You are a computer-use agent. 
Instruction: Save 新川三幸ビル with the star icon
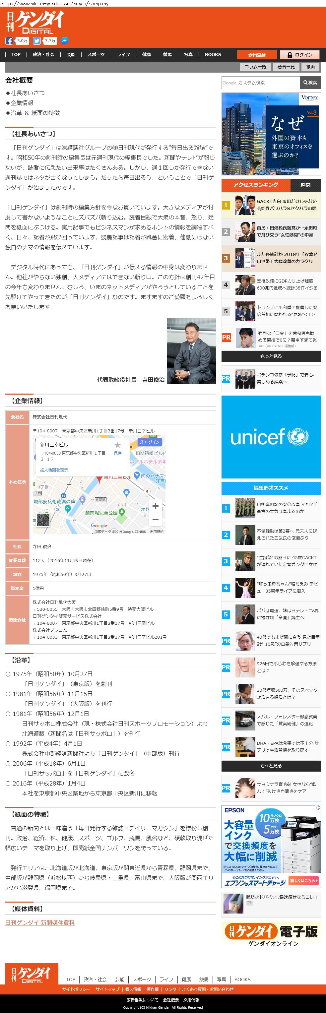coord(118,445)
